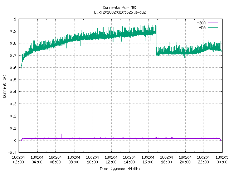Click the y-axis tick label -0.1

click(x=12, y=153)
